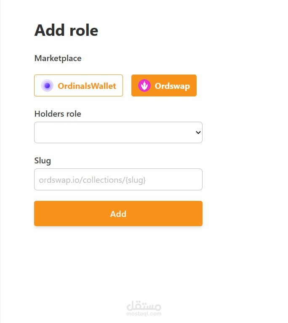The image size is (288, 323).
Task: Select Ordswap as the marketplace
Action: click(x=164, y=85)
